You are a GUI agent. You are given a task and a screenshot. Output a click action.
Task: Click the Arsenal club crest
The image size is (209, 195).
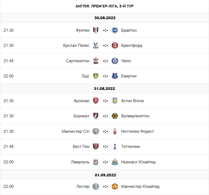click(x=96, y=101)
